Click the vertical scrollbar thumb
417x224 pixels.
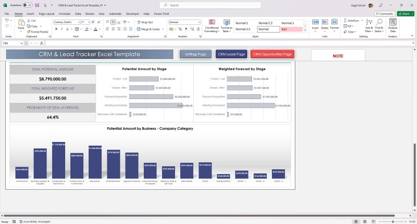point(414,175)
